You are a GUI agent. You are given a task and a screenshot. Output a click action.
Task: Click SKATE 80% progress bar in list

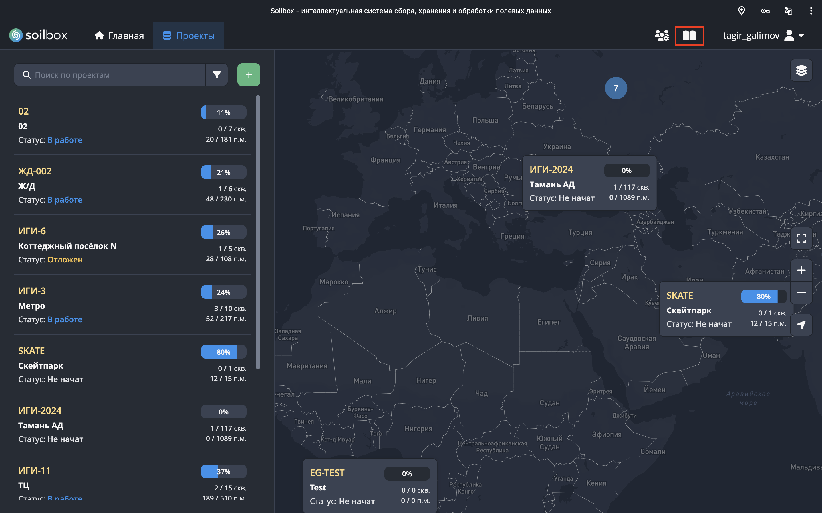(223, 352)
